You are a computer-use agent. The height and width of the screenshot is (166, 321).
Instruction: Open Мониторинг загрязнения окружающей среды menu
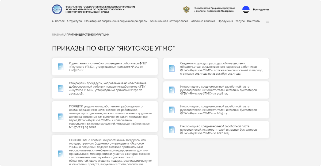click(x=116, y=21)
